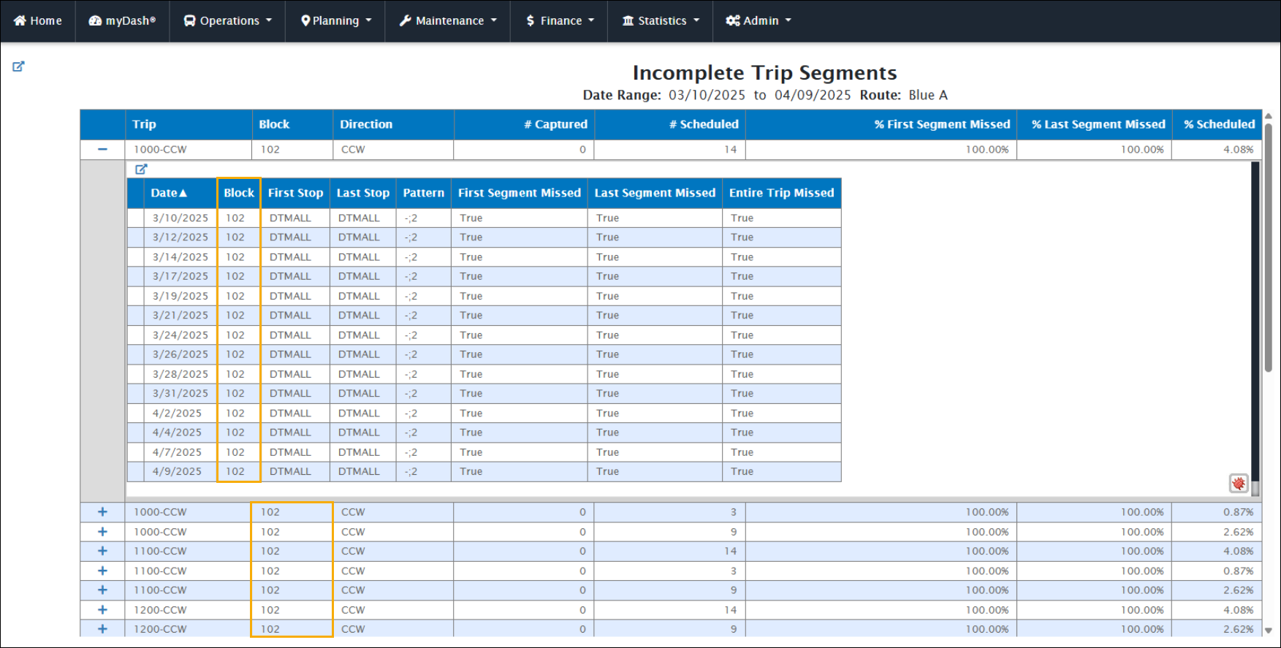Open the Operations dropdown menu
The image size is (1281, 648).
[228, 20]
